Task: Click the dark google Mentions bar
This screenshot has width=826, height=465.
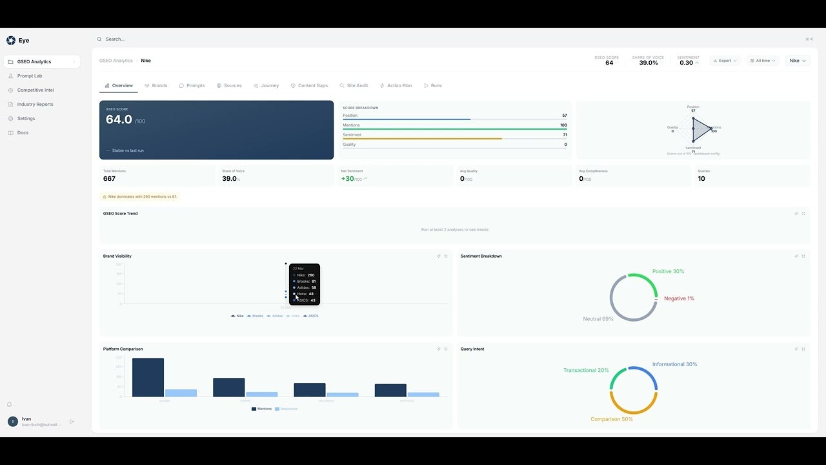Action: (x=148, y=378)
